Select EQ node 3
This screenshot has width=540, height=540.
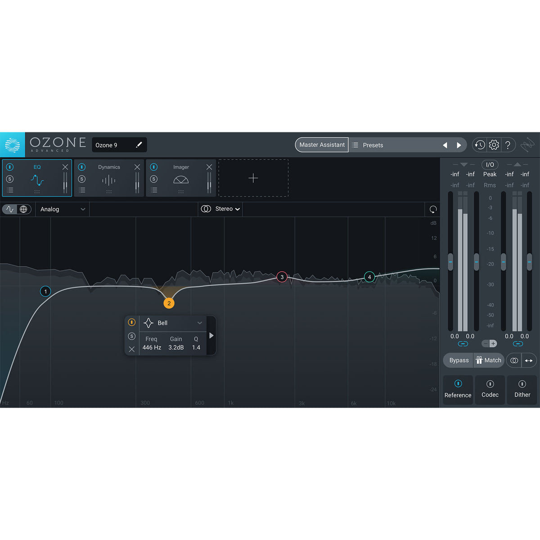pyautogui.click(x=282, y=277)
